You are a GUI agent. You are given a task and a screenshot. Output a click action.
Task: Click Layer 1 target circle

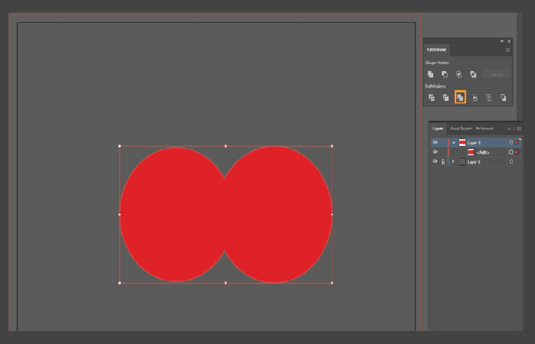click(511, 162)
